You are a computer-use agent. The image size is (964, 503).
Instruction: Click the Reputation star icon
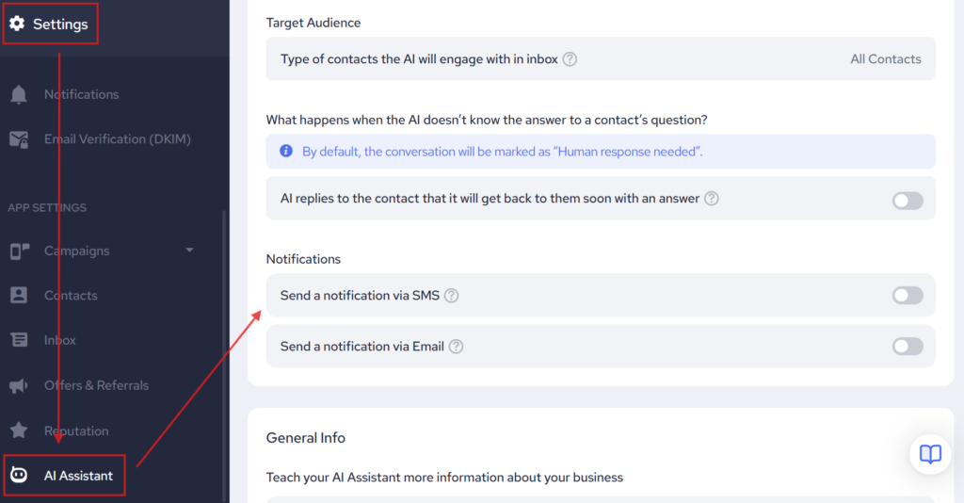[x=18, y=430]
